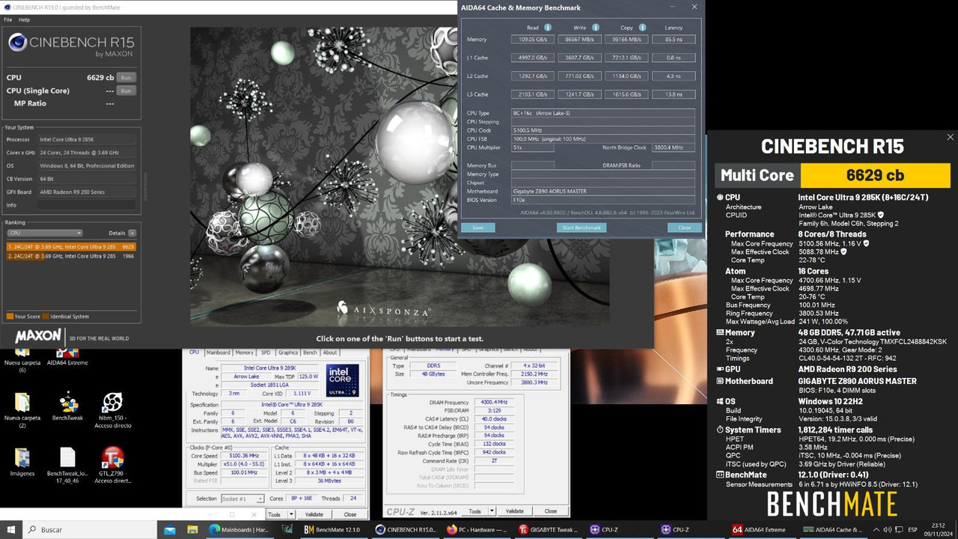Click Close in left CPU-Z window
The image size is (958, 539).
click(x=350, y=514)
